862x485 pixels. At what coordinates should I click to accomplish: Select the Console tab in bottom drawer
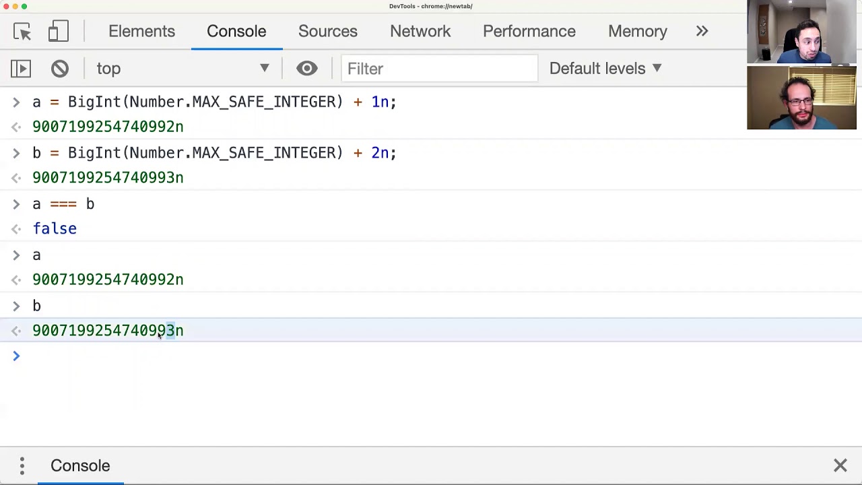point(80,465)
